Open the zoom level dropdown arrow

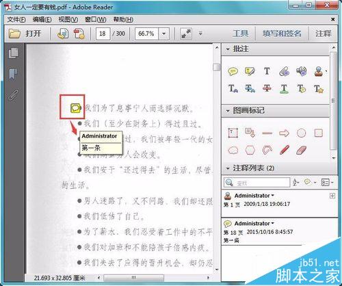point(163,34)
